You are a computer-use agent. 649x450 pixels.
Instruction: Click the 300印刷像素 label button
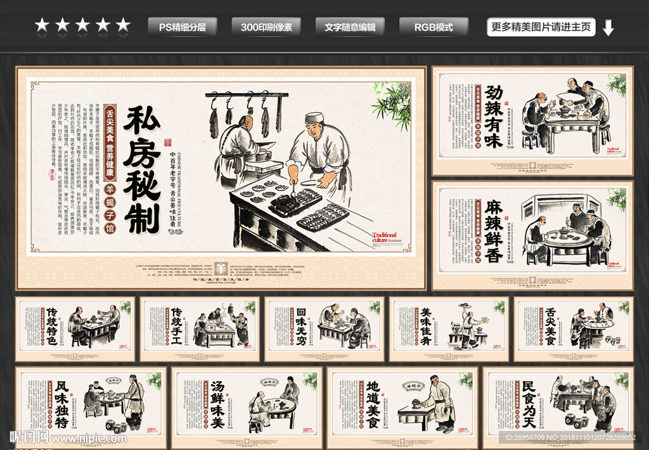pos(266,27)
